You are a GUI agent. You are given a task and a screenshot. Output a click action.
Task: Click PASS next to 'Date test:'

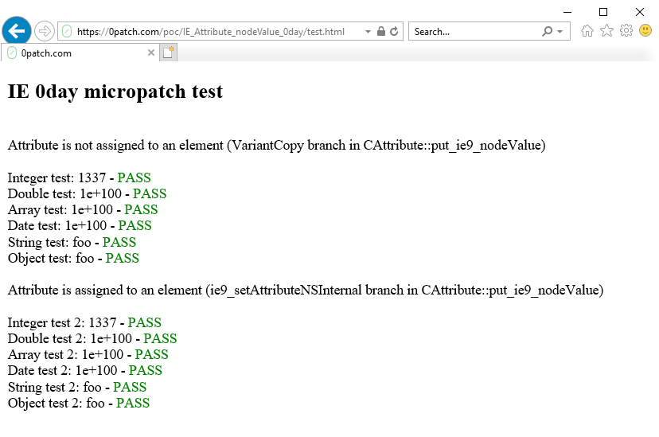pyautogui.click(x=135, y=225)
